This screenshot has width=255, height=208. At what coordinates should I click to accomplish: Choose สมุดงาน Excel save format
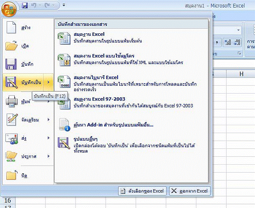pyautogui.click(x=131, y=38)
